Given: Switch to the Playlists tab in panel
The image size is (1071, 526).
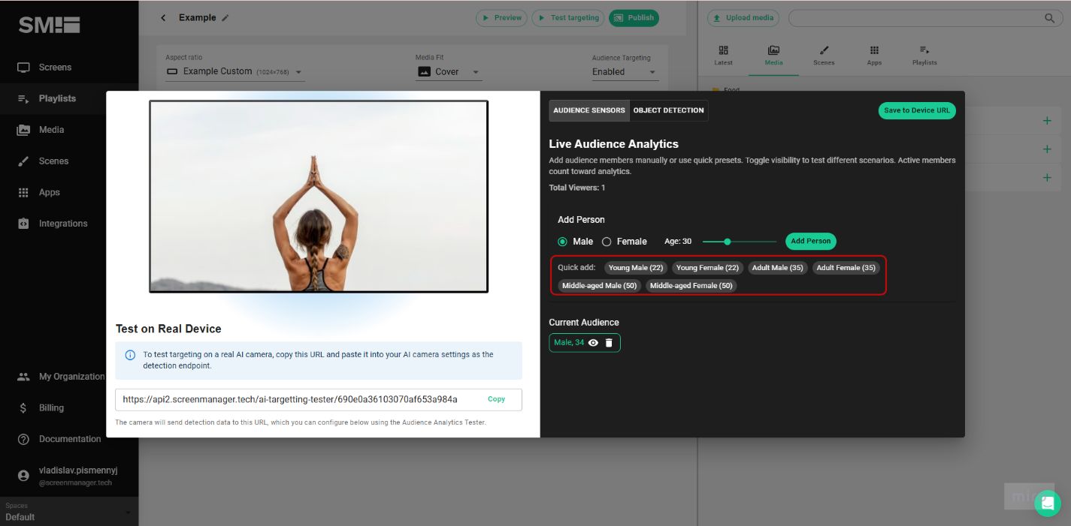Looking at the screenshot, I should point(924,56).
